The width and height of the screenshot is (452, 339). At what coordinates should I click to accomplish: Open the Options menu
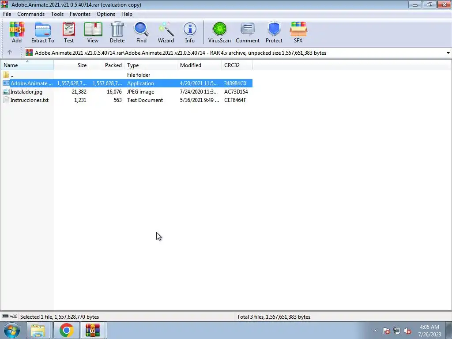click(106, 14)
